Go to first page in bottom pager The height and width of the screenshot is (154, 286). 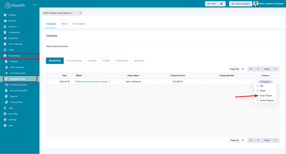tap(251, 140)
